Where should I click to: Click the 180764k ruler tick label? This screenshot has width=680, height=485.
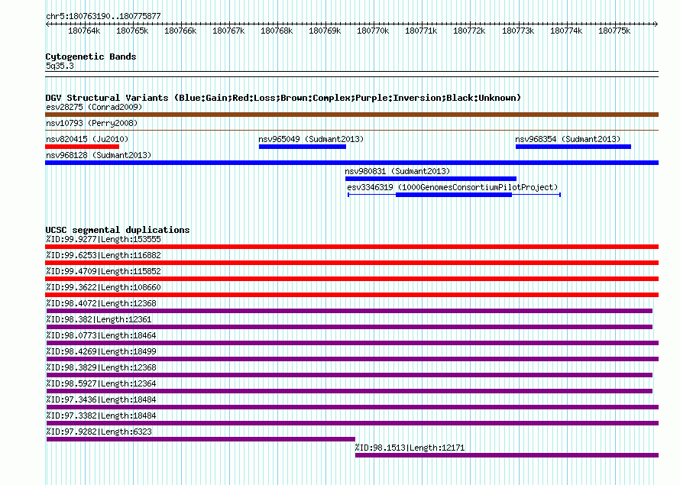(x=84, y=31)
